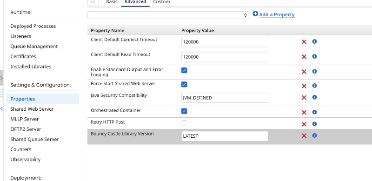Go to Listeners

(x=20, y=36)
